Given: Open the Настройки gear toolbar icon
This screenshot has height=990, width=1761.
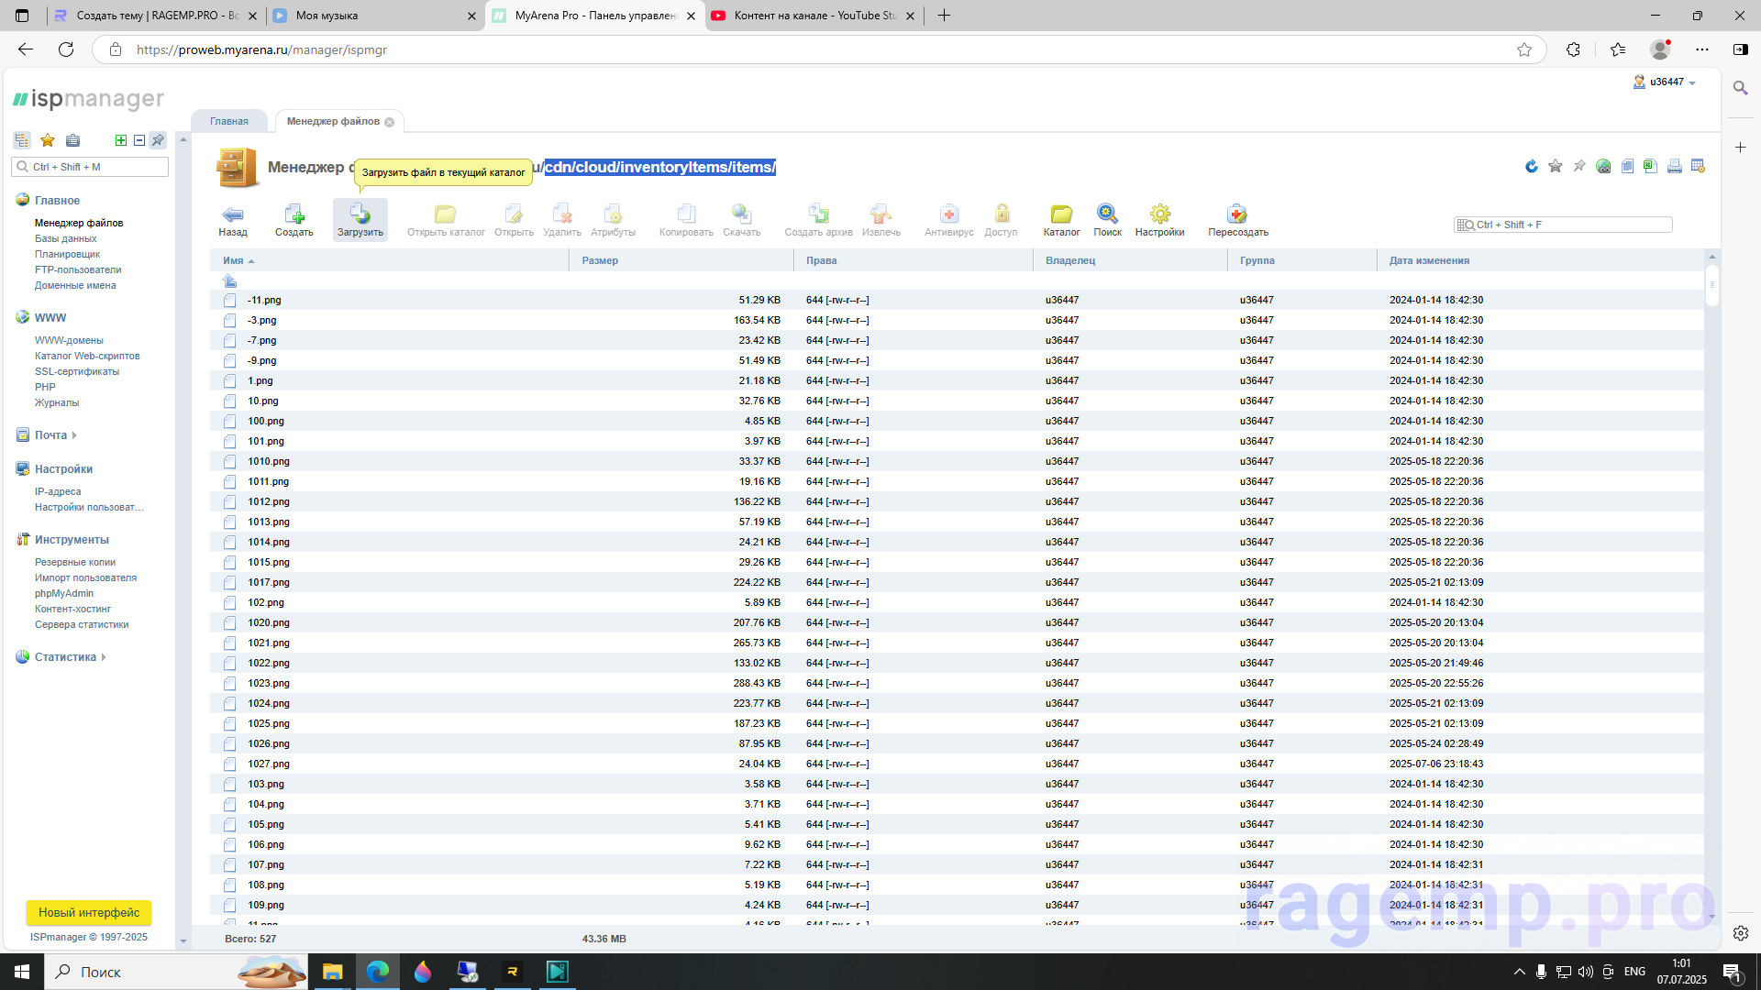Looking at the screenshot, I should tap(1159, 215).
